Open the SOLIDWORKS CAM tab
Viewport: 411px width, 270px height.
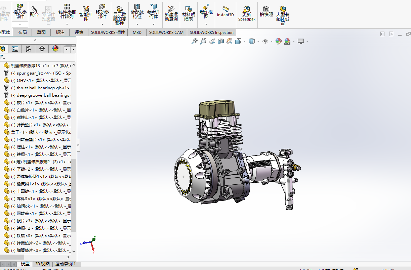(x=166, y=32)
